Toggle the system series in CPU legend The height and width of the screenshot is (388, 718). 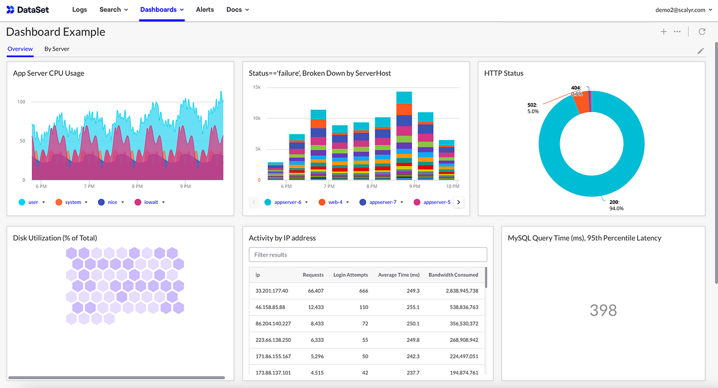pyautogui.click(x=73, y=202)
